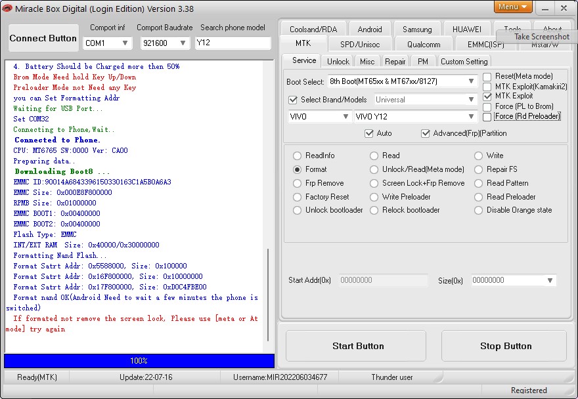Open the PM sub-tab
This screenshot has height=399, width=578.
coord(423,62)
